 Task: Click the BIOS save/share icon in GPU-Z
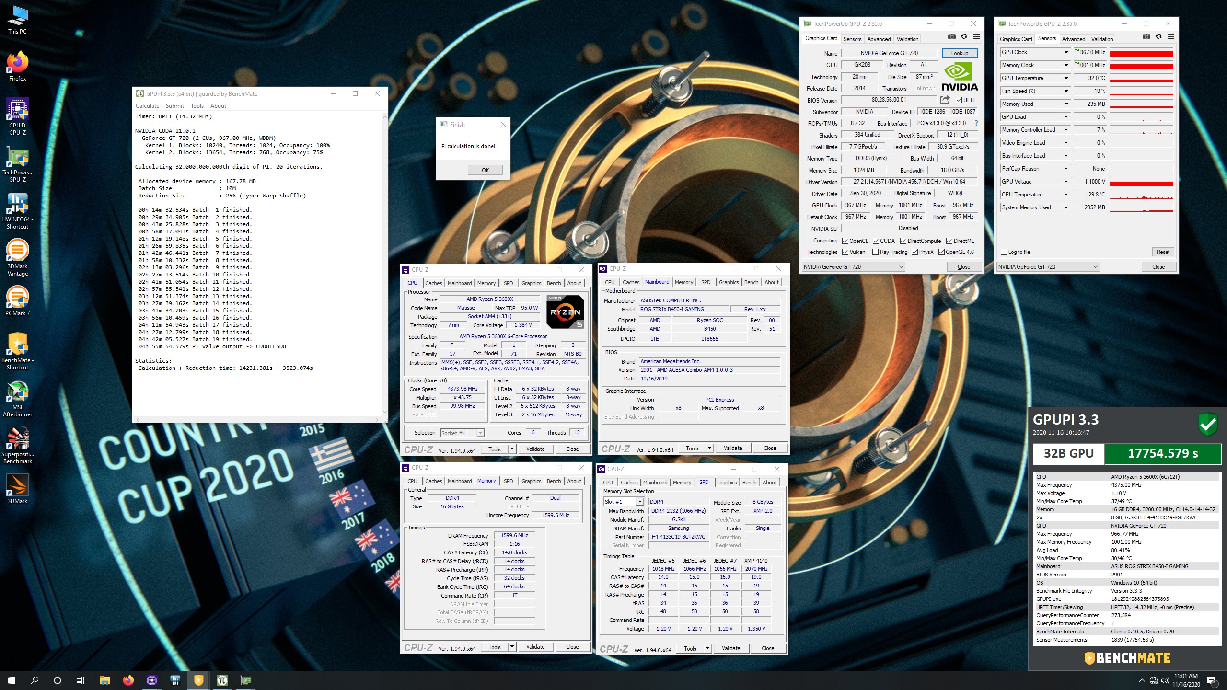pyautogui.click(x=945, y=100)
